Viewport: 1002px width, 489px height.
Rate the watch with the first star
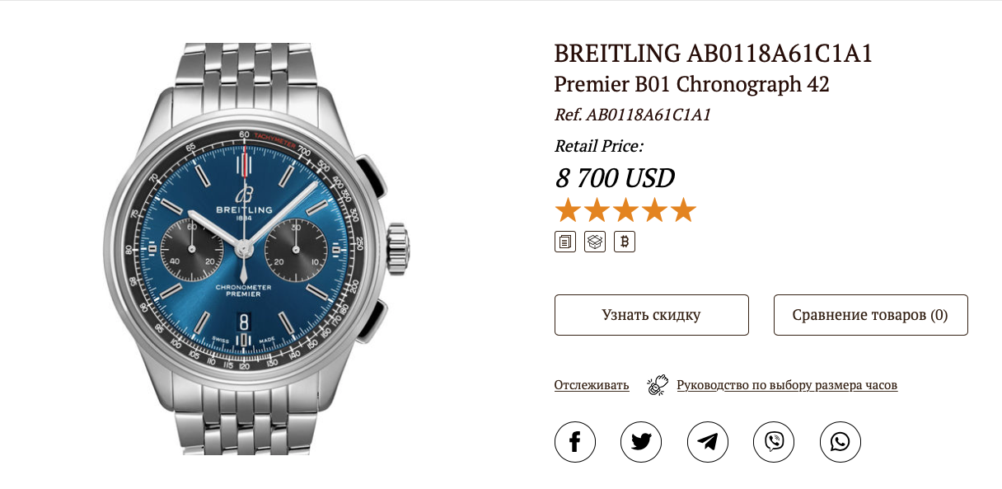[568, 211]
